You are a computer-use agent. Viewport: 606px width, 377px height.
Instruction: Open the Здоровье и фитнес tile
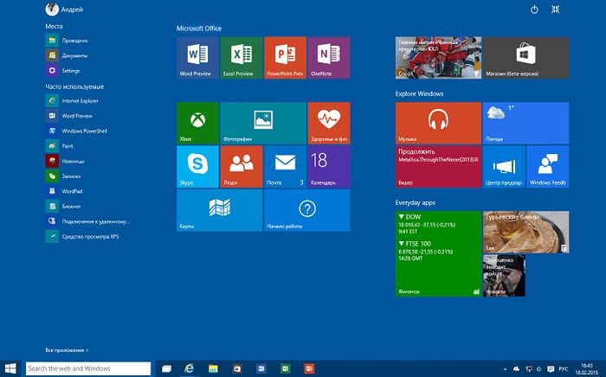tap(329, 123)
